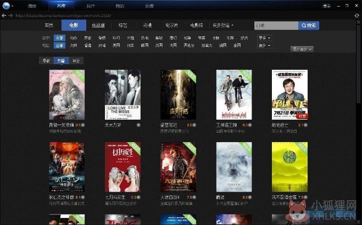Filter by the 美国 region
Image resolution: width=362 pixels, height=225 pixels.
point(116,46)
